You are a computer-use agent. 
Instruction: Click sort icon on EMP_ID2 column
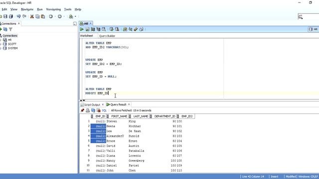point(178,116)
